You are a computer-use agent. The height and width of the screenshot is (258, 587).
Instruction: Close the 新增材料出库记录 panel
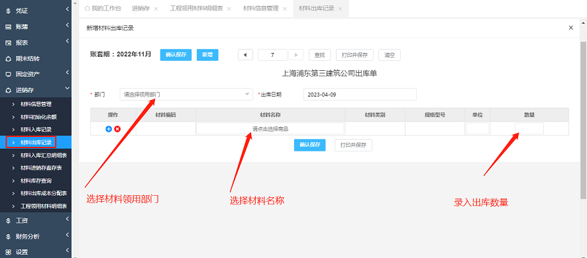pyautogui.click(x=571, y=28)
